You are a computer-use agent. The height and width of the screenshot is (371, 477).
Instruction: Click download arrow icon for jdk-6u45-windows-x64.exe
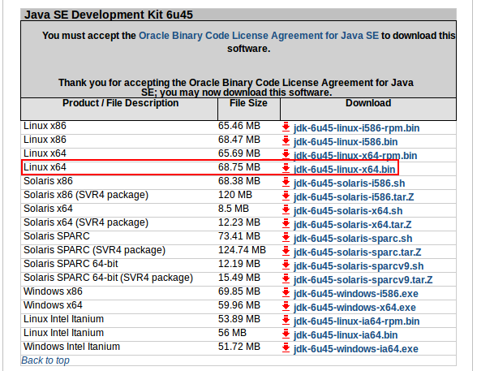286,307
